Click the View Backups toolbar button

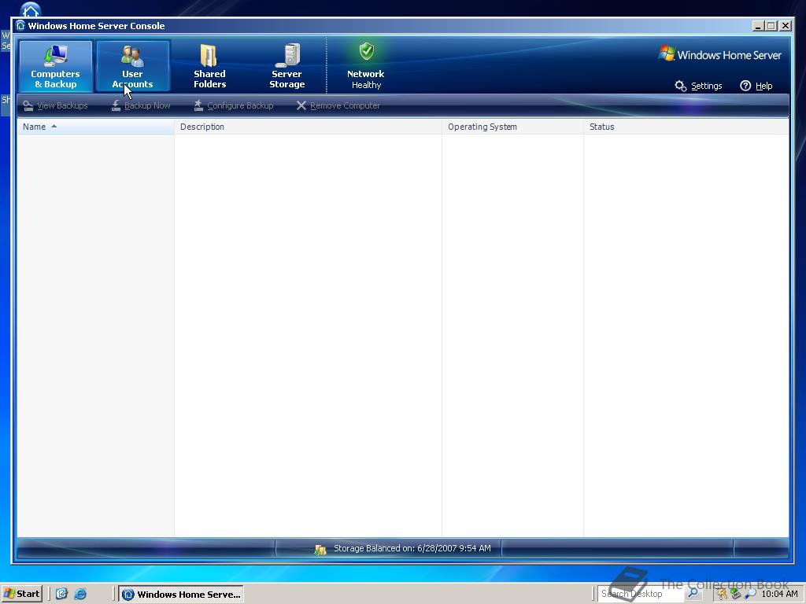[x=56, y=105]
